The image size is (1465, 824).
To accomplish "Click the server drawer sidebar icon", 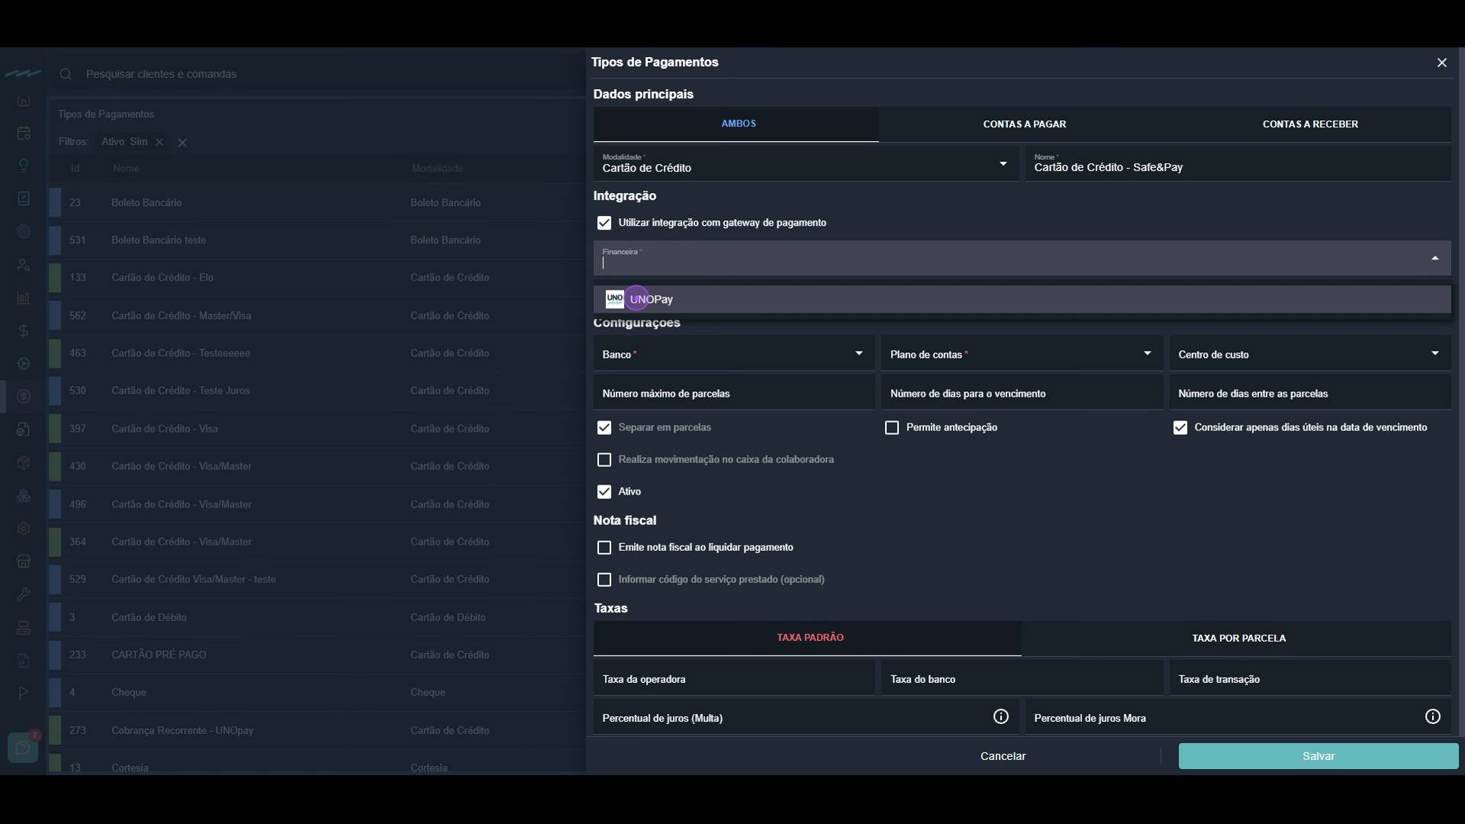I will 24,627.
